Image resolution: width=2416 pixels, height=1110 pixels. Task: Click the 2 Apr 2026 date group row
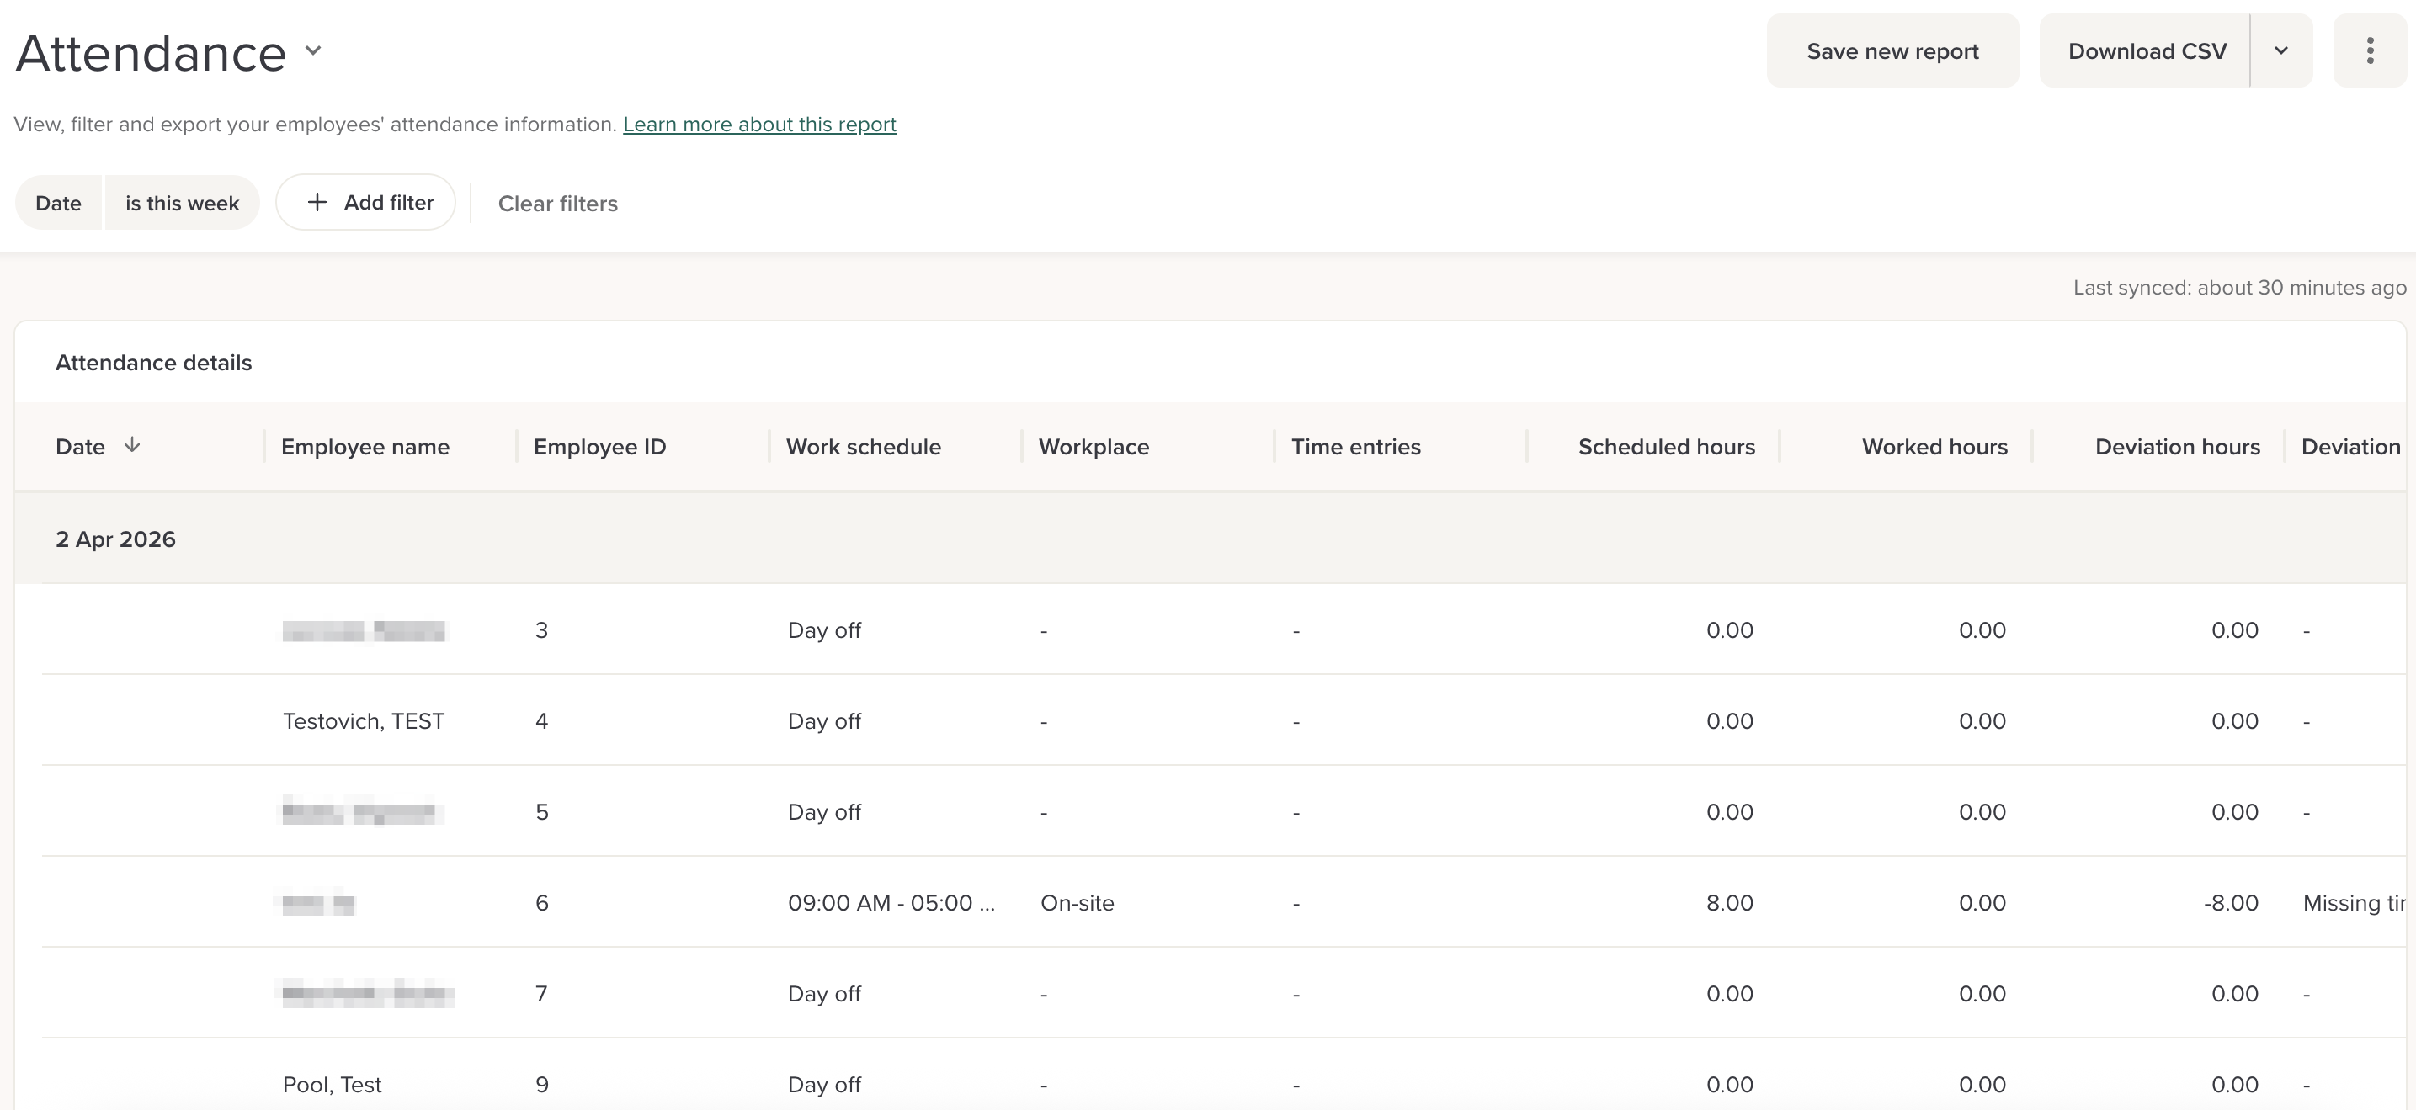[115, 539]
